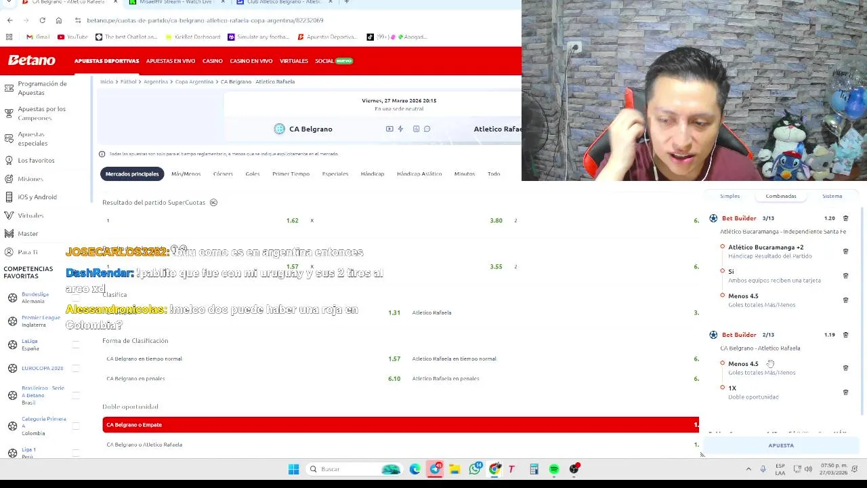Click the APUESTA button
The width and height of the screenshot is (867, 488).
coord(781,445)
